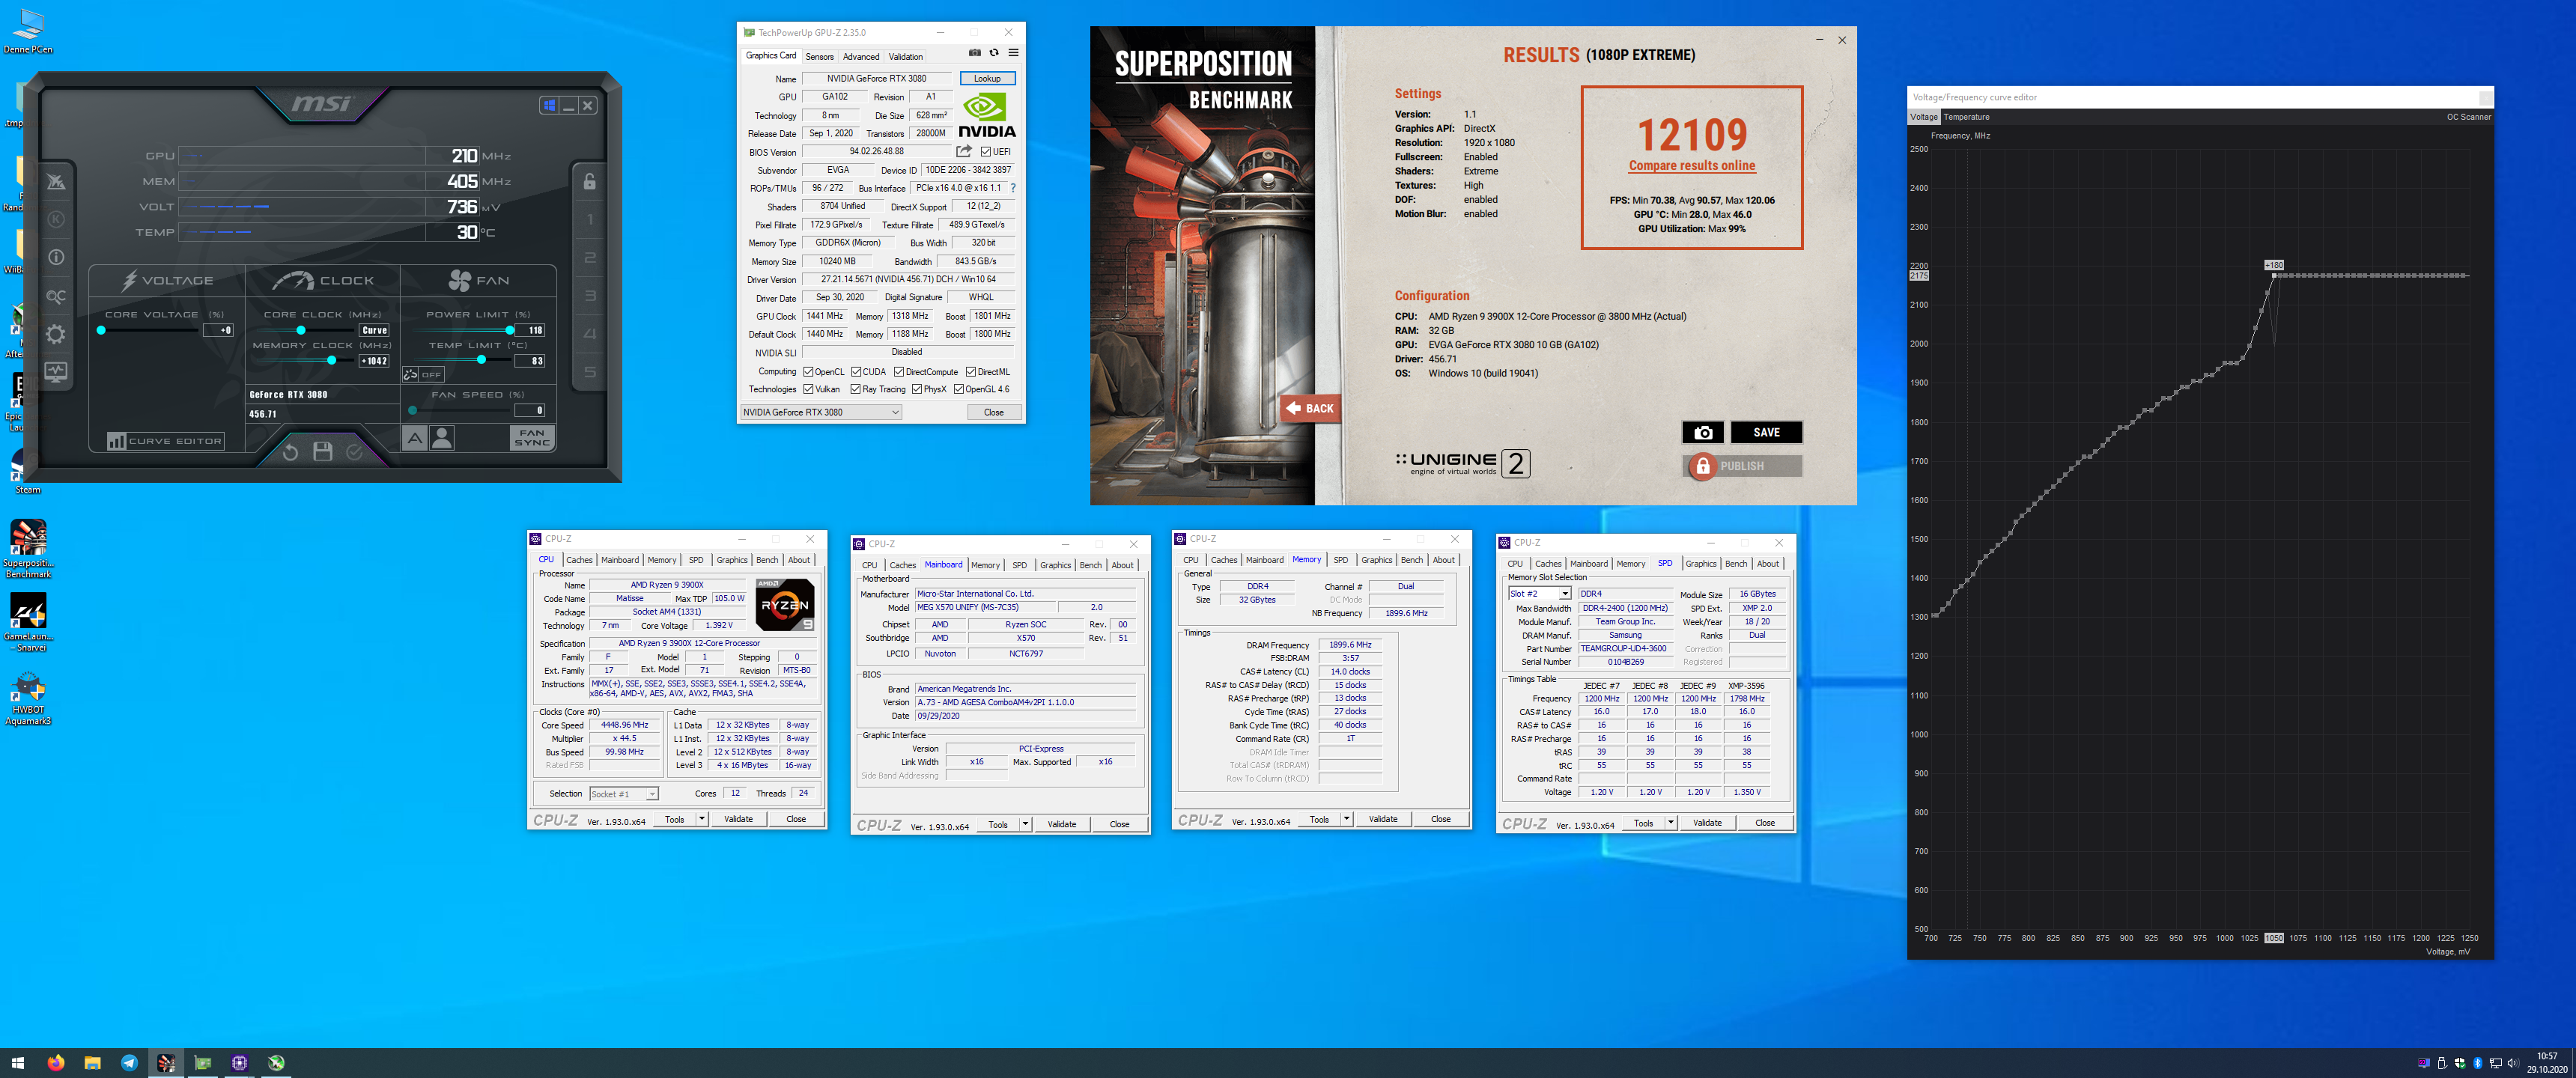This screenshot has width=2576, height=1078.
Task: Click memory clock +1042 input field
Action: [374, 361]
